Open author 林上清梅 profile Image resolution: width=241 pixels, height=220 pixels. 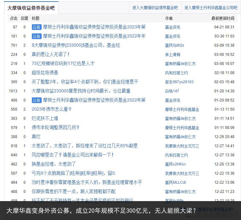click(x=173, y=55)
